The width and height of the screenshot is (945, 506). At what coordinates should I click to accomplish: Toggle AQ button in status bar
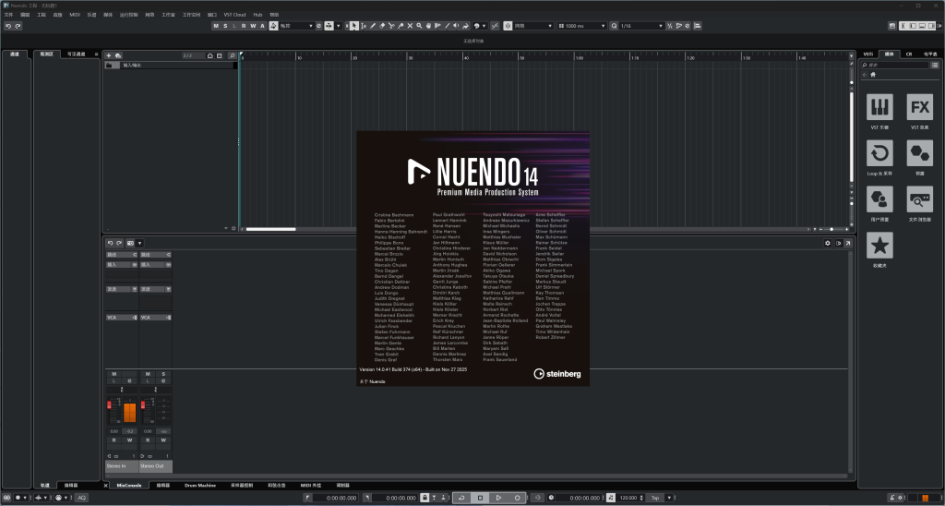coord(81,498)
